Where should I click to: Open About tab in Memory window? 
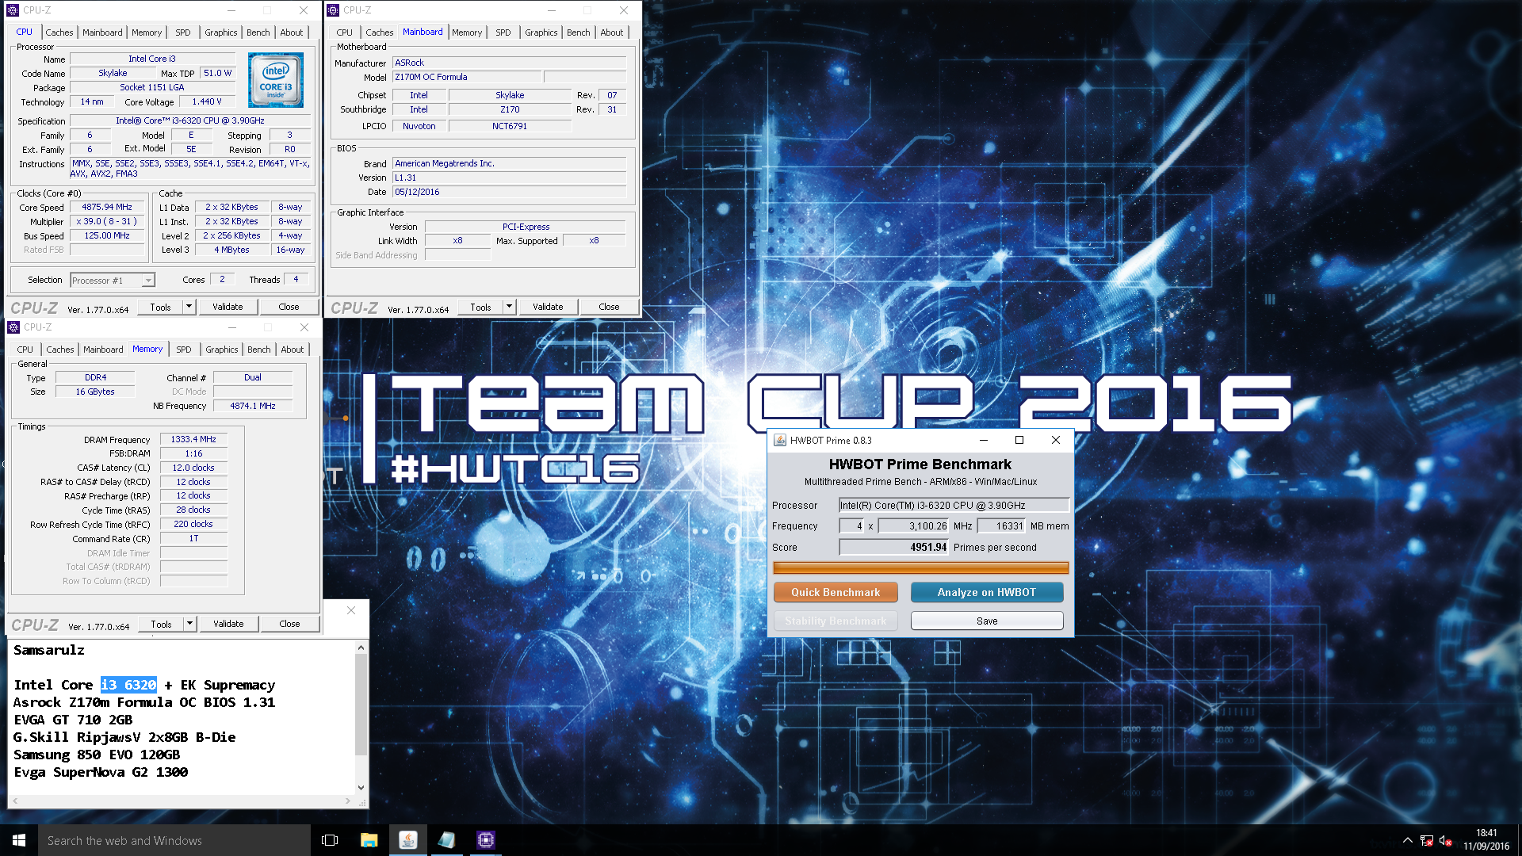(x=293, y=350)
